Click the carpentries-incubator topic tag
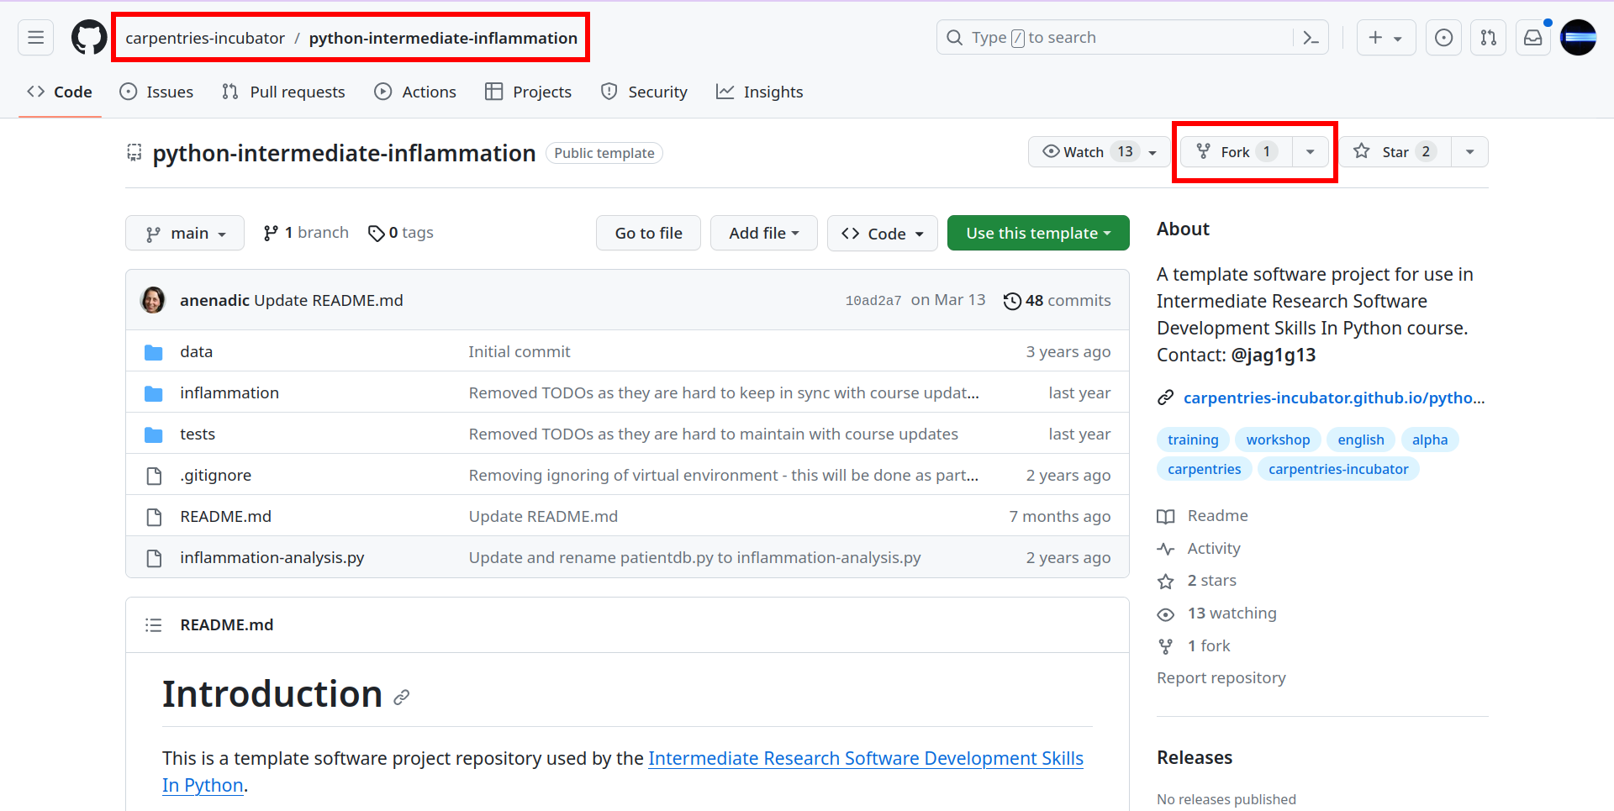1614x811 pixels. click(1338, 469)
